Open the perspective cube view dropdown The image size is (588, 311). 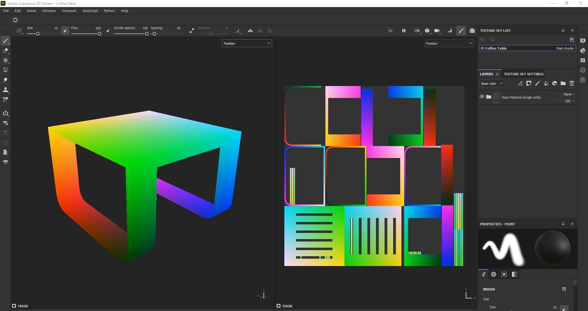[427, 31]
